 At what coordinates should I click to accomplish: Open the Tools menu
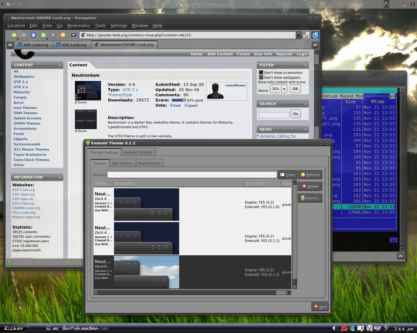tap(100, 26)
